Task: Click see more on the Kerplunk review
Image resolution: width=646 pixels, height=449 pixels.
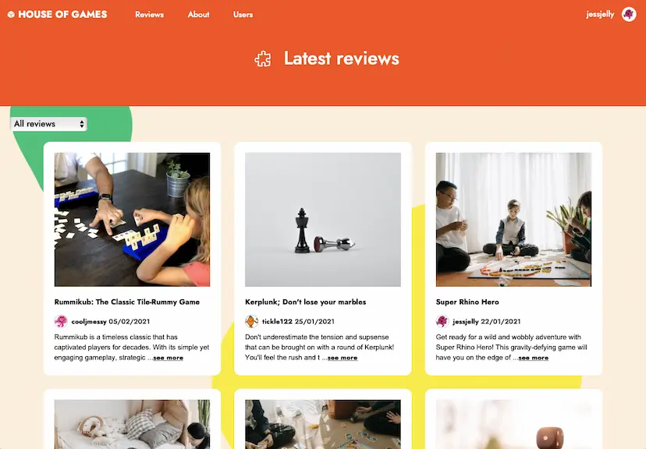Action: coord(343,358)
